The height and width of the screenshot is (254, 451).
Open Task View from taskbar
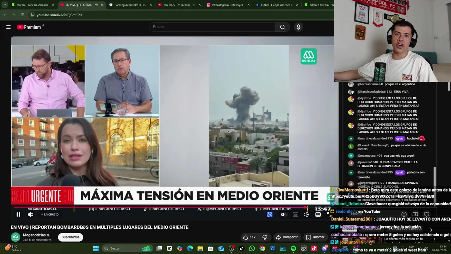(x=159, y=248)
